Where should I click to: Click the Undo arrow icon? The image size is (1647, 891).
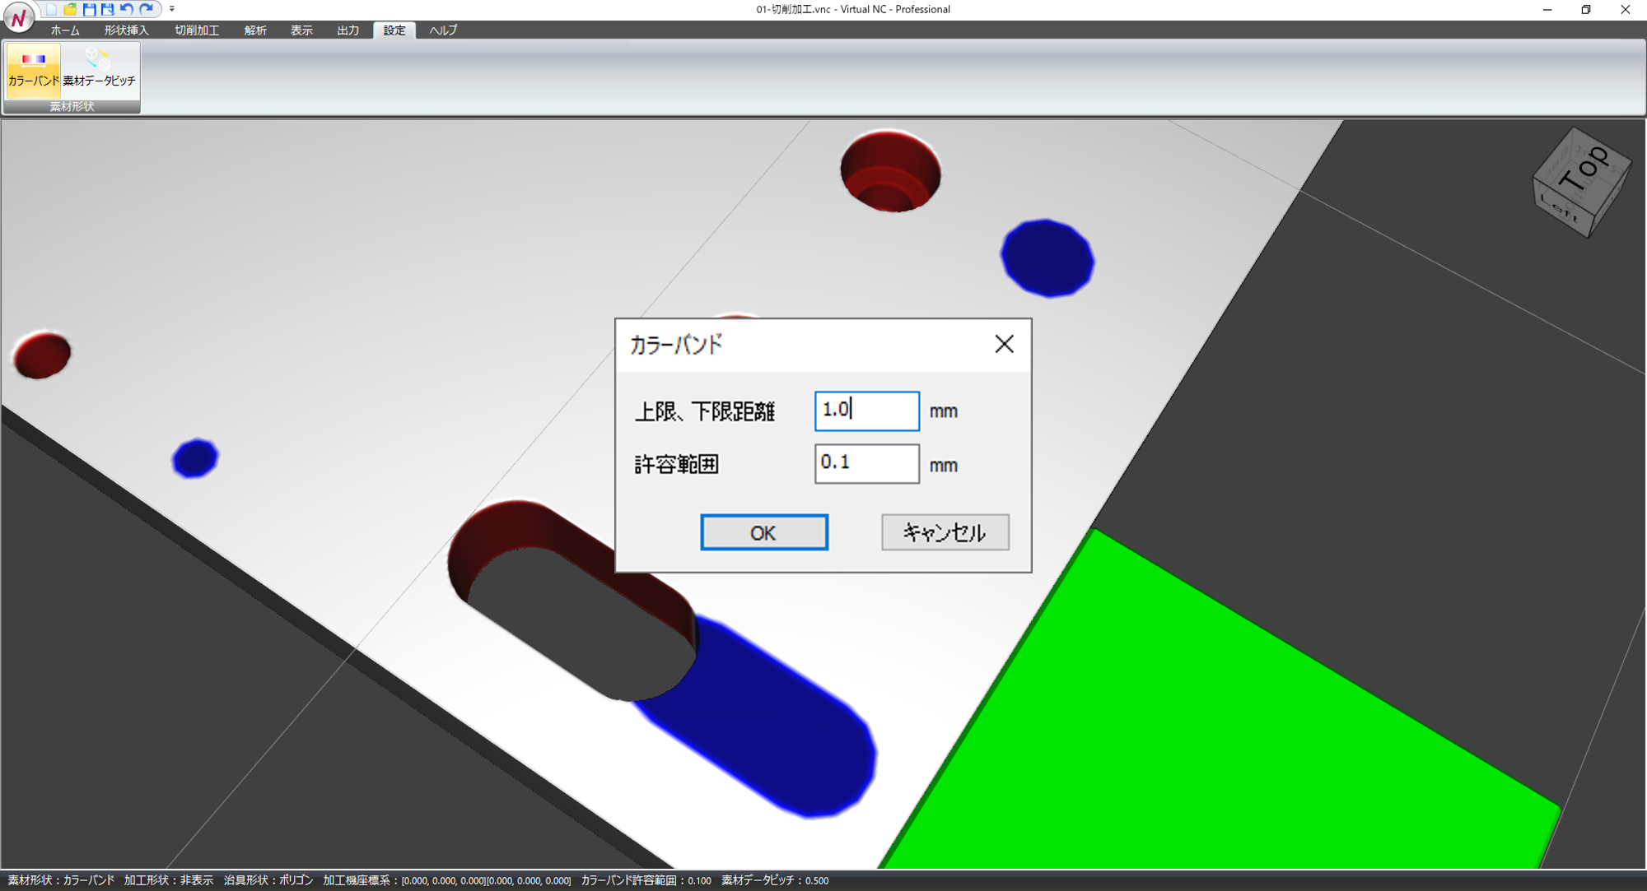[x=127, y=9]
